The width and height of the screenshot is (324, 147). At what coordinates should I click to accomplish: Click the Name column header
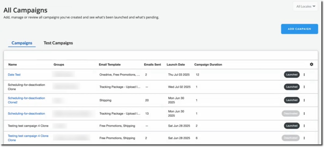coord(12,65)
